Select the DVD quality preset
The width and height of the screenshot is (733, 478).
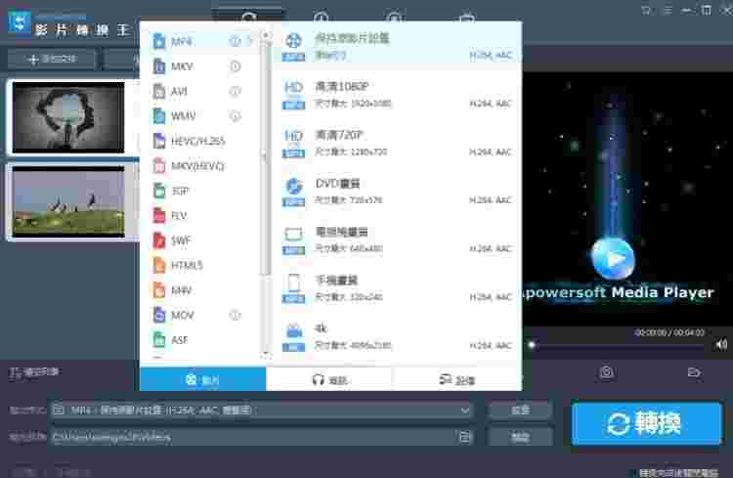pos(398,191)
